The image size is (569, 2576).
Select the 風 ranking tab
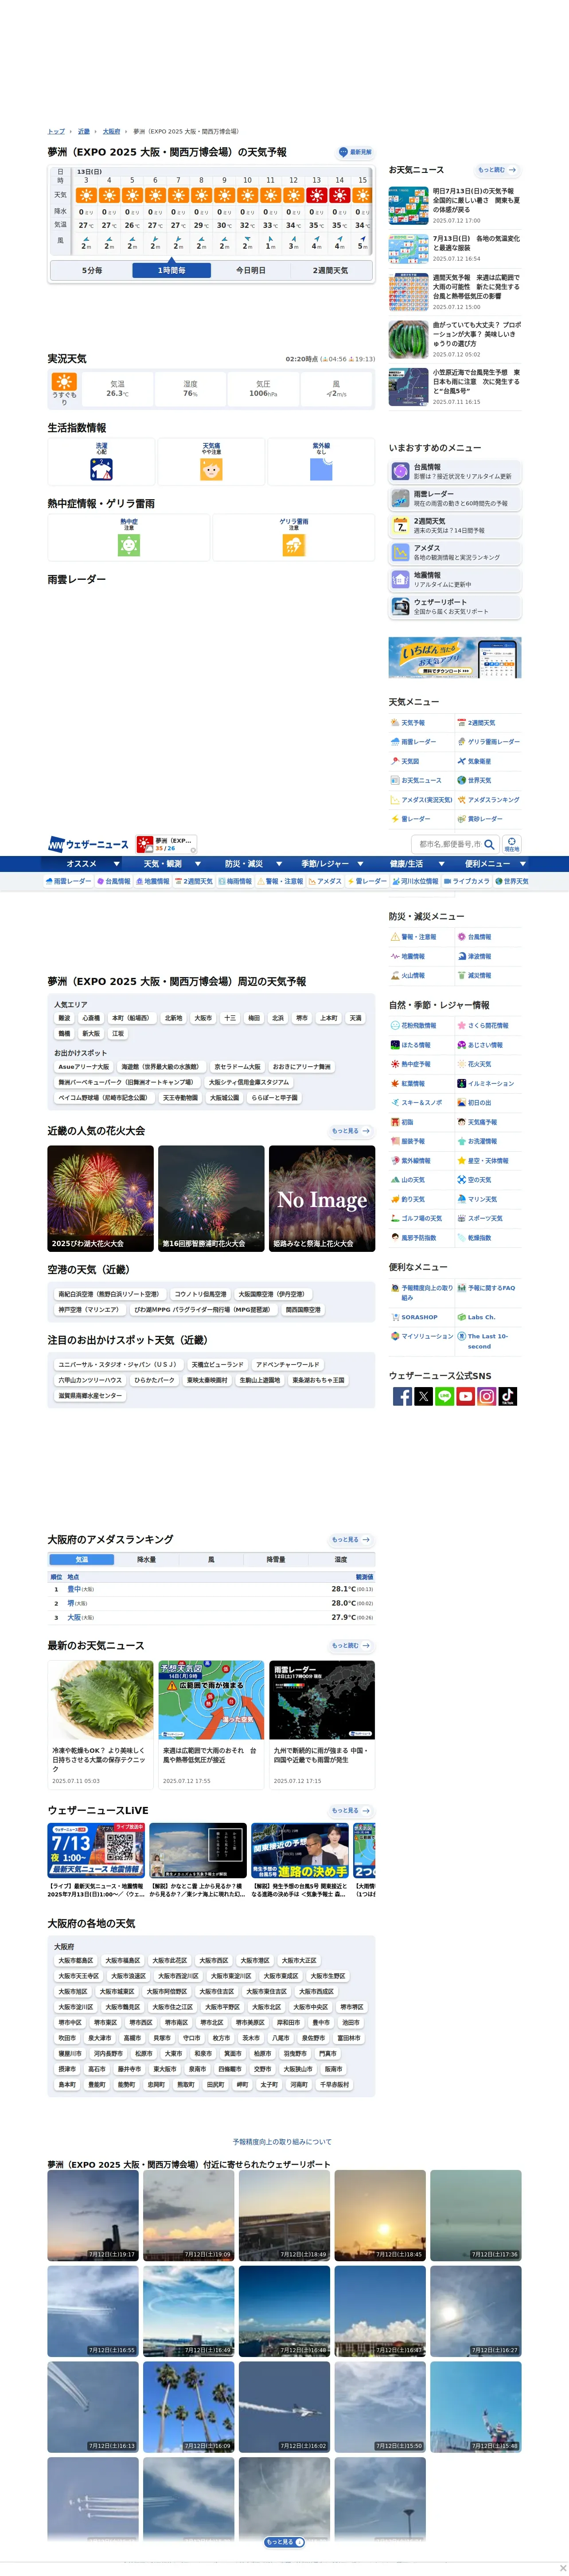[211, 1559]
